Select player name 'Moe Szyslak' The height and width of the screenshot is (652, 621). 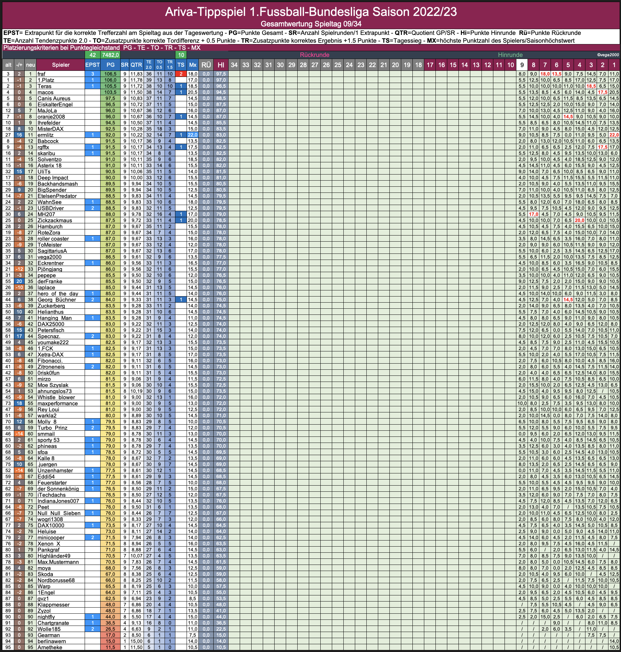53,385
